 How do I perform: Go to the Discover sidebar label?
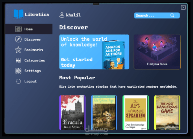33,39
